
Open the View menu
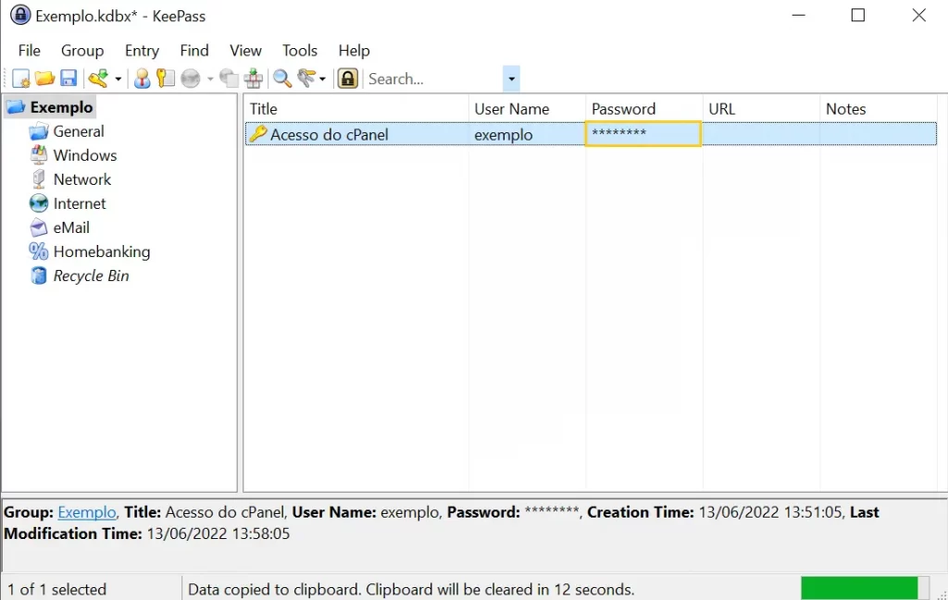245,51
